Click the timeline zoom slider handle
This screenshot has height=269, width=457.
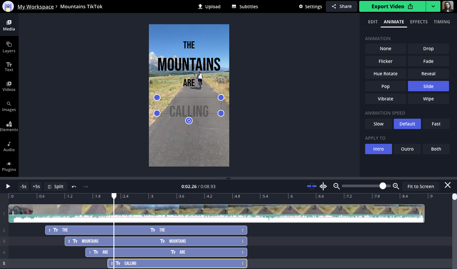pos(383,186)
